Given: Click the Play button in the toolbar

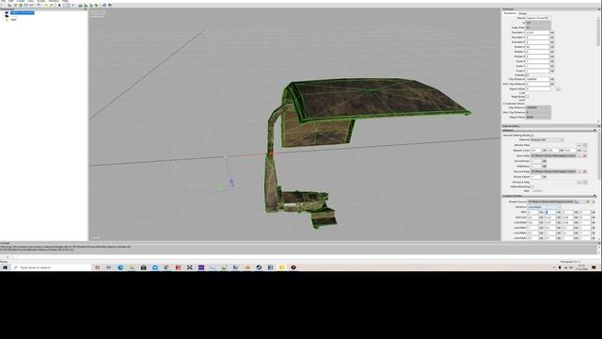Looking at the screenshot, I should (x=59, y=6).
